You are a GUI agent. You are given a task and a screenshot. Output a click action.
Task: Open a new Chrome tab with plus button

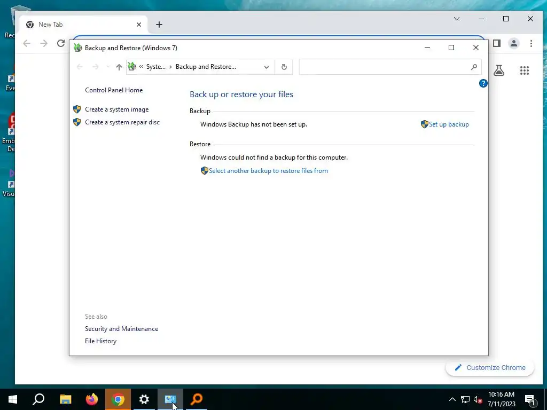[159, 25]
